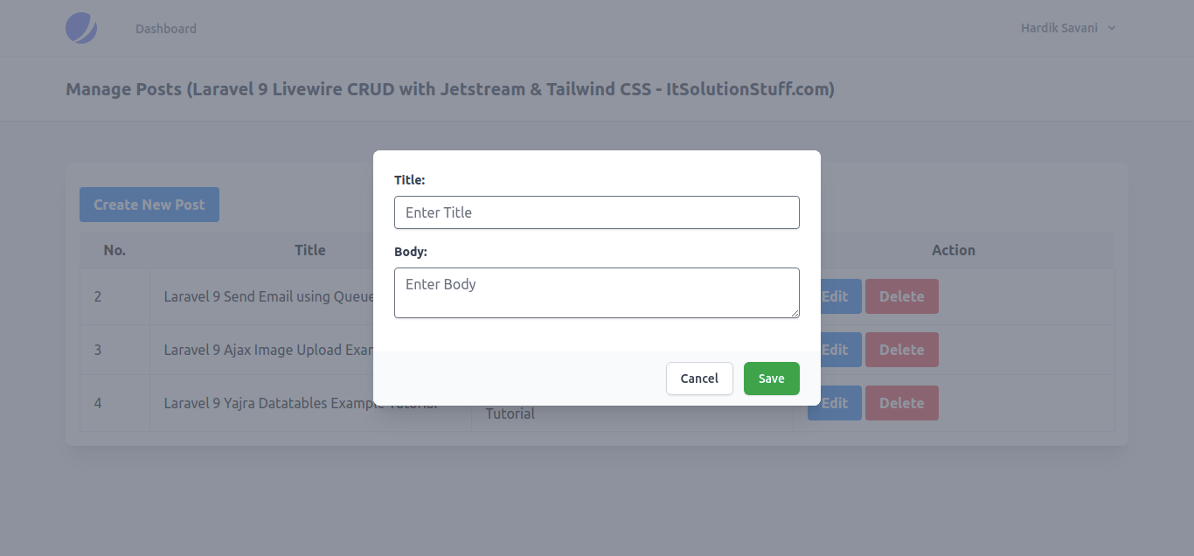Click the Body: label in the dialog
The height and width of the screenshot is (556, 1194).
pos(410,252)
